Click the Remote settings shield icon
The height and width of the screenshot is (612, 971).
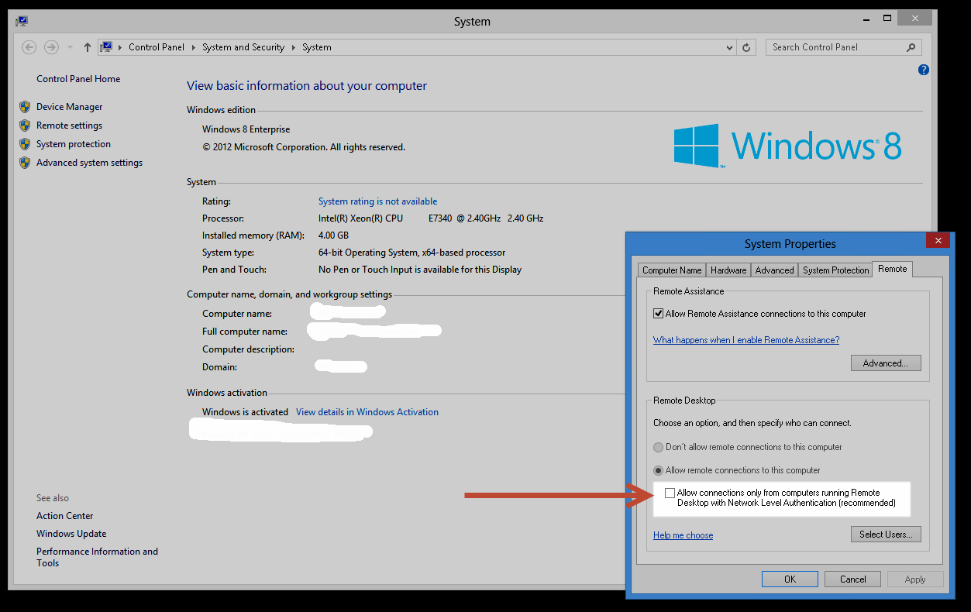[x=25, y=125]
